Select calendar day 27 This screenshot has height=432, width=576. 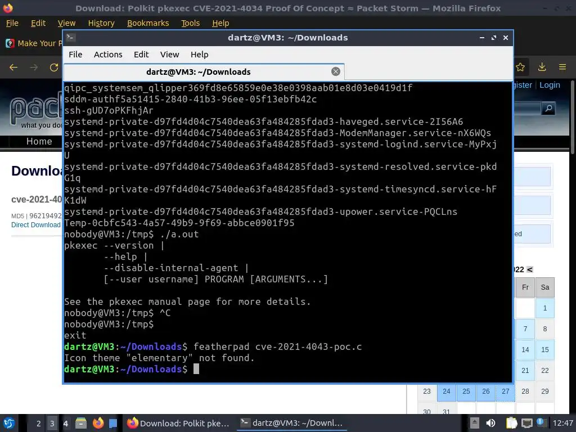506,391
